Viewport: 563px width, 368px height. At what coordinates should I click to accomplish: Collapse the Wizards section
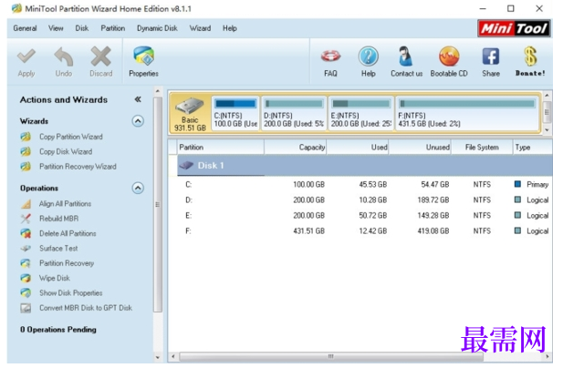138,121
